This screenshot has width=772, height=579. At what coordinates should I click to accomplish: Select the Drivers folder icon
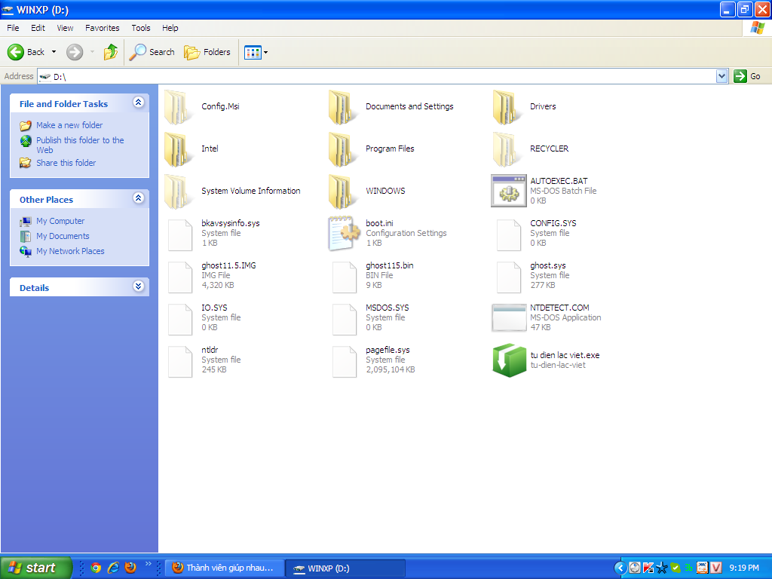pyautogui.click(x=507, y=107)
